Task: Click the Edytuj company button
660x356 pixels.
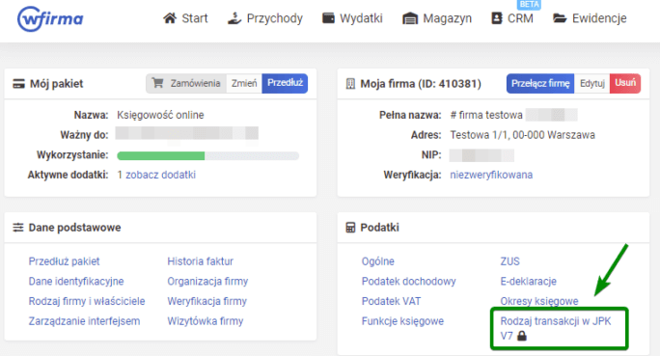Action: [592, 83]
